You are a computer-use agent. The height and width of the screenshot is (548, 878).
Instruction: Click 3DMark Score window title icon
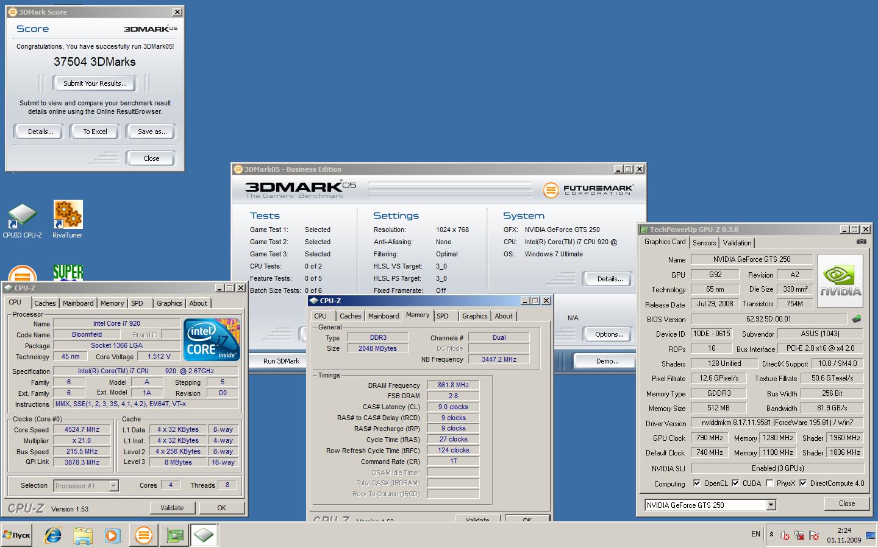coord(12,12)
